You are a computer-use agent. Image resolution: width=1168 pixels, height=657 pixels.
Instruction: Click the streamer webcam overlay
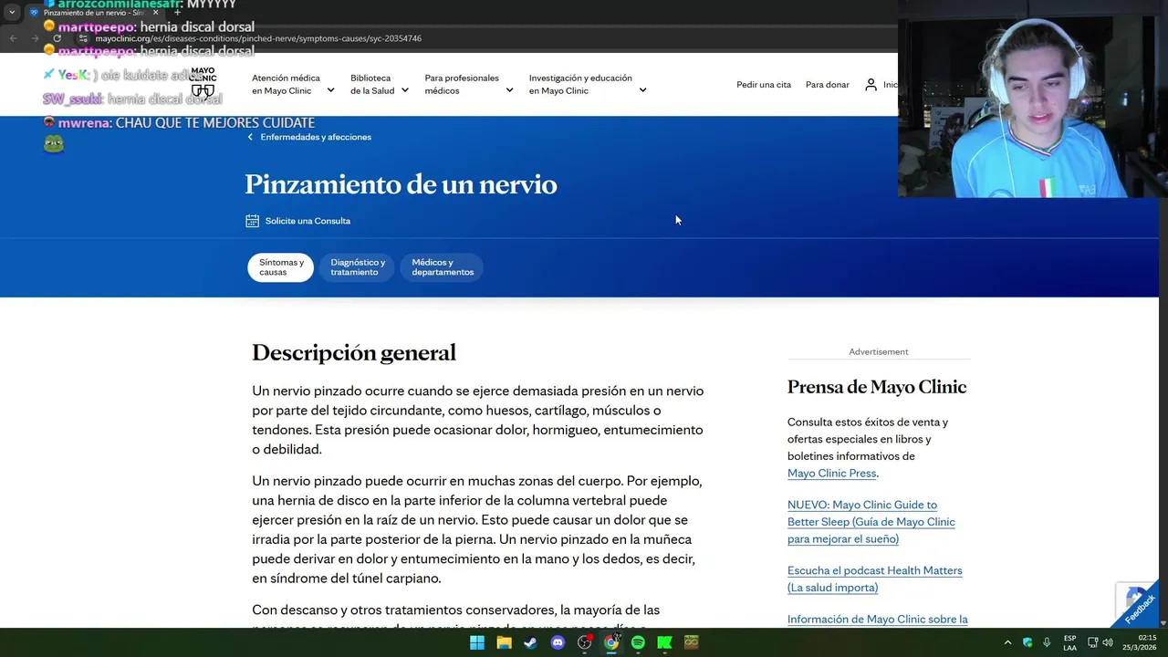pos(1033,99)
